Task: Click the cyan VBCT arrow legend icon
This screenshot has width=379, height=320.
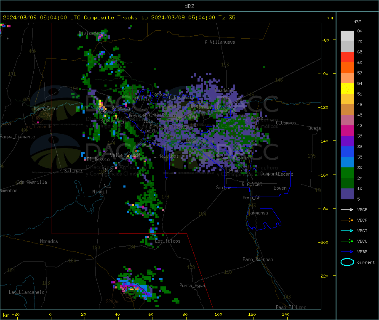Action: point(347,230)
